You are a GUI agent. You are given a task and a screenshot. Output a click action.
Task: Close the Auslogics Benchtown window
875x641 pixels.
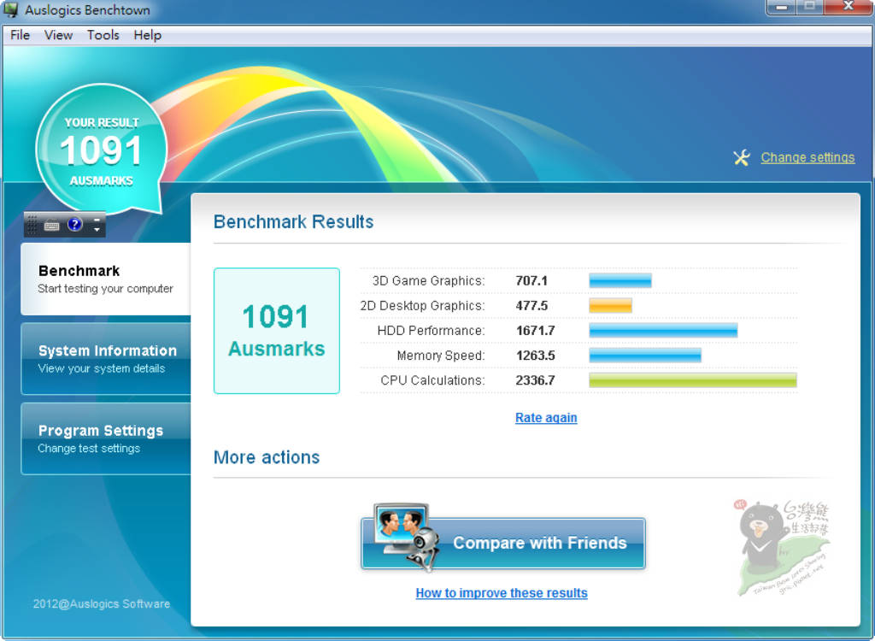click(849, 7)
